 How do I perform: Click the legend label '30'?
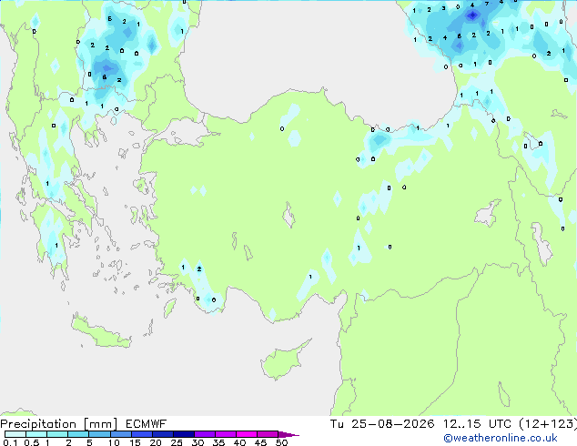point(197,442)
